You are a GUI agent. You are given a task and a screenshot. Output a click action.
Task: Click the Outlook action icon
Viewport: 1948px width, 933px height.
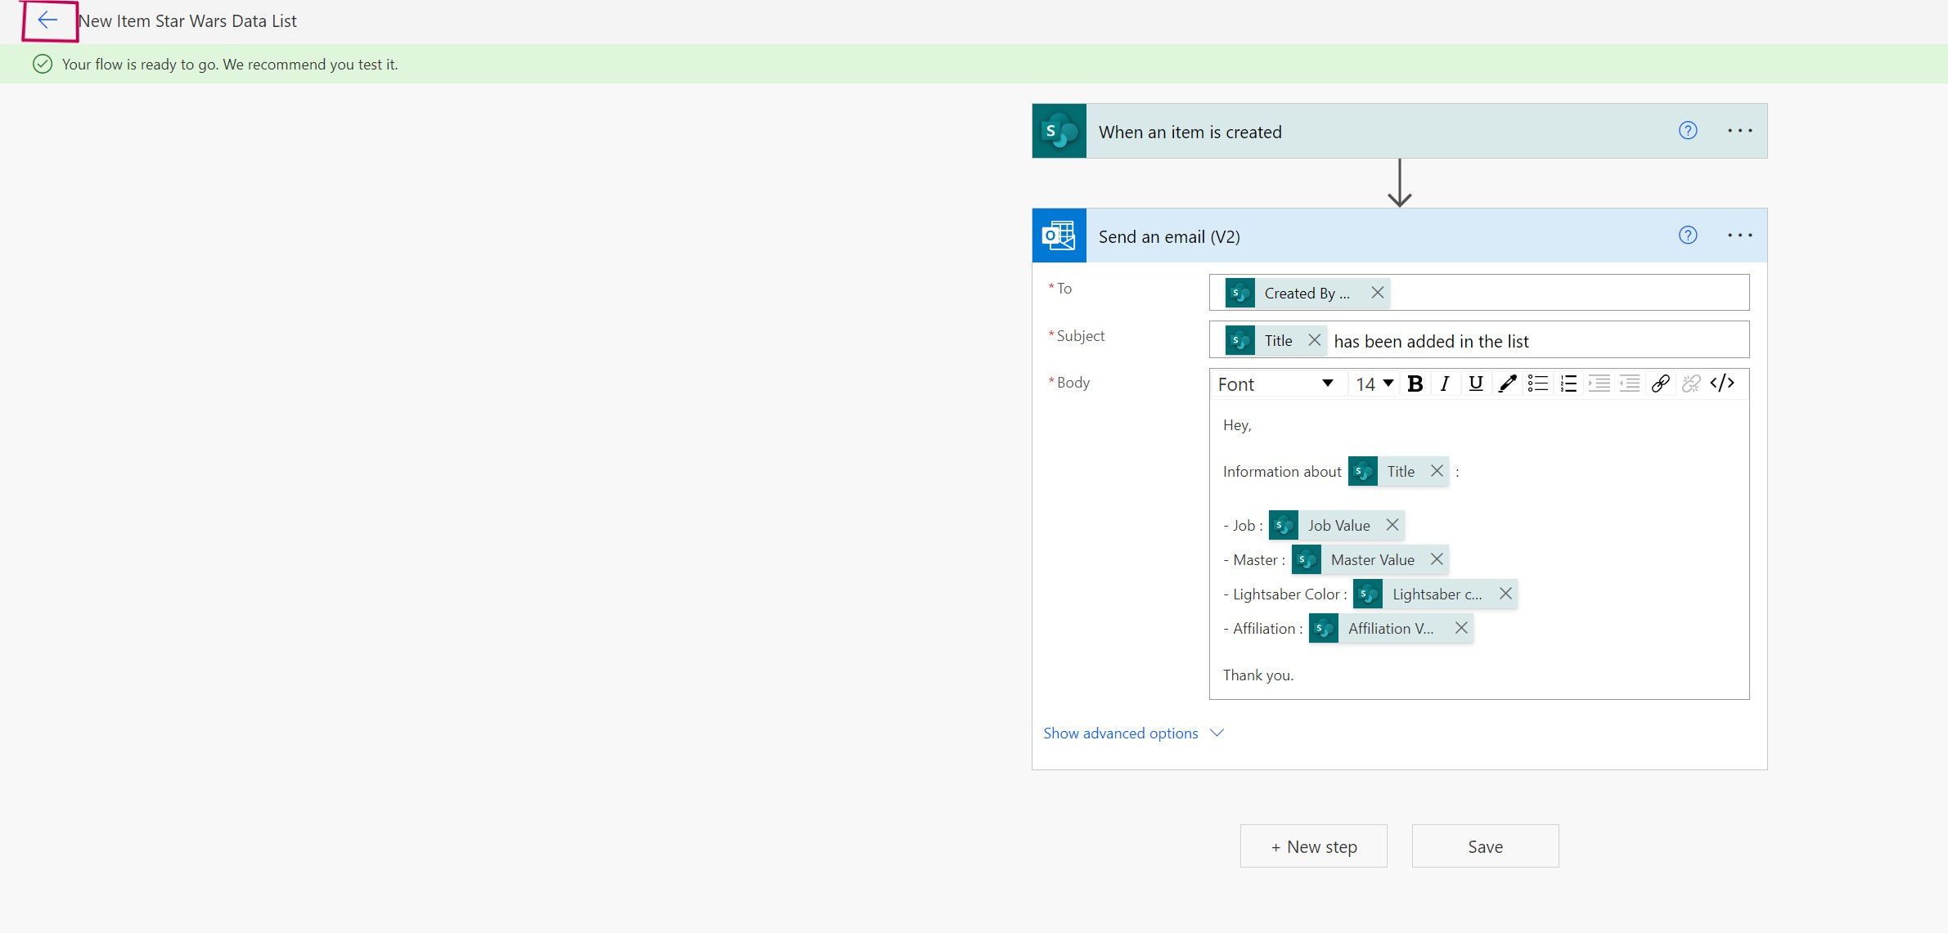click(x=1059, y=235)
